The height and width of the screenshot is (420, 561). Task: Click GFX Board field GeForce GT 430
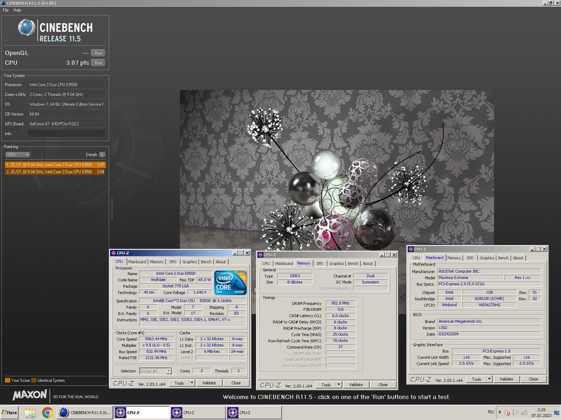click(66, 124)
